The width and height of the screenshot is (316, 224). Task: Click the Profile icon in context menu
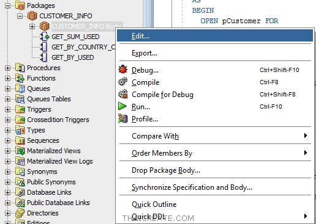[x=123, y=118]
